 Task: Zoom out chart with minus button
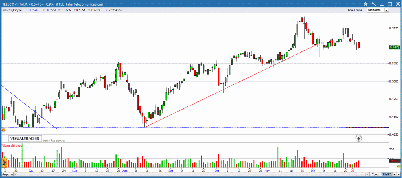398,174
